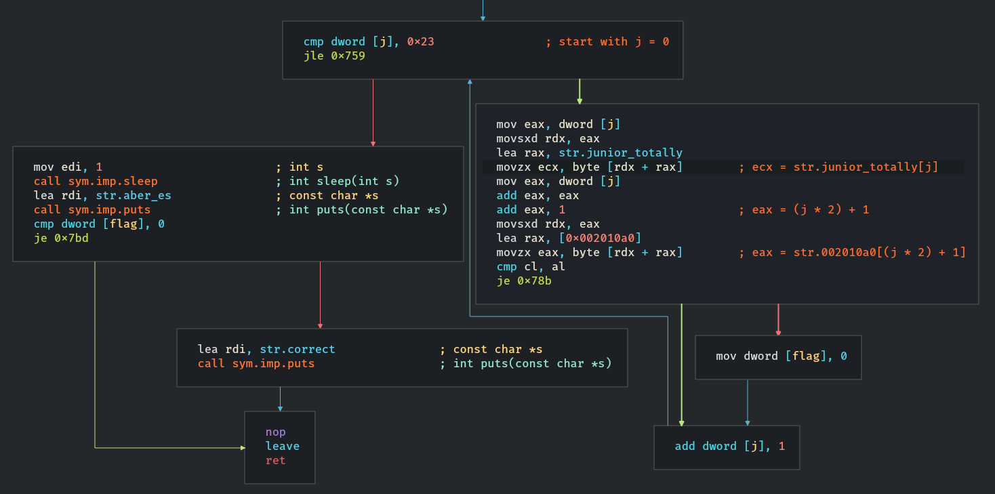The width and height of the screenshot is (995, 494).
Task: Follow the je 0x7bd jump target
Action: tap(61, 238)
